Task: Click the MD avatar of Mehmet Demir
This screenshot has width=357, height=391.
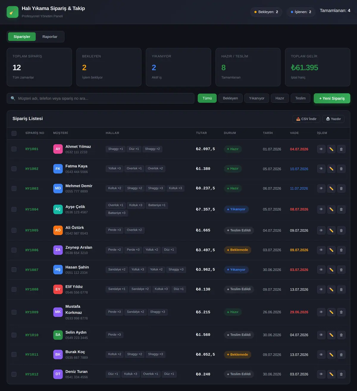Action: (58, 188)
